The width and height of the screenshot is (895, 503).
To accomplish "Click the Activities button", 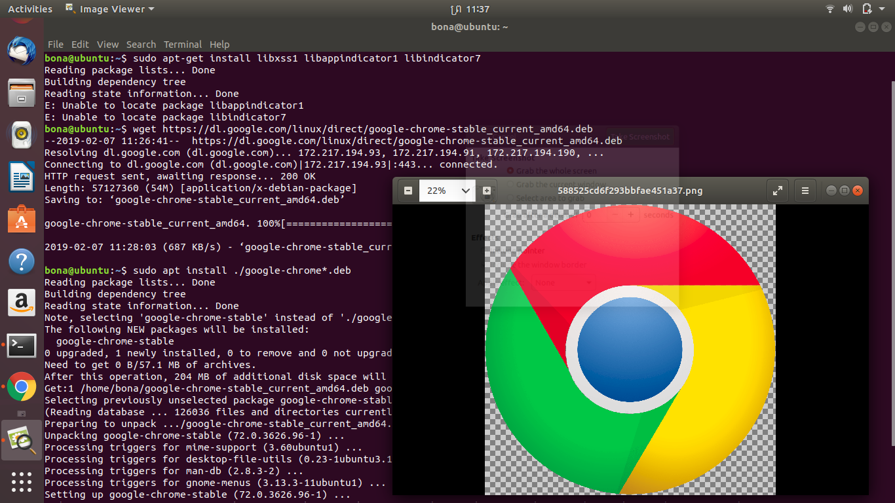I will tap(30, 9).
